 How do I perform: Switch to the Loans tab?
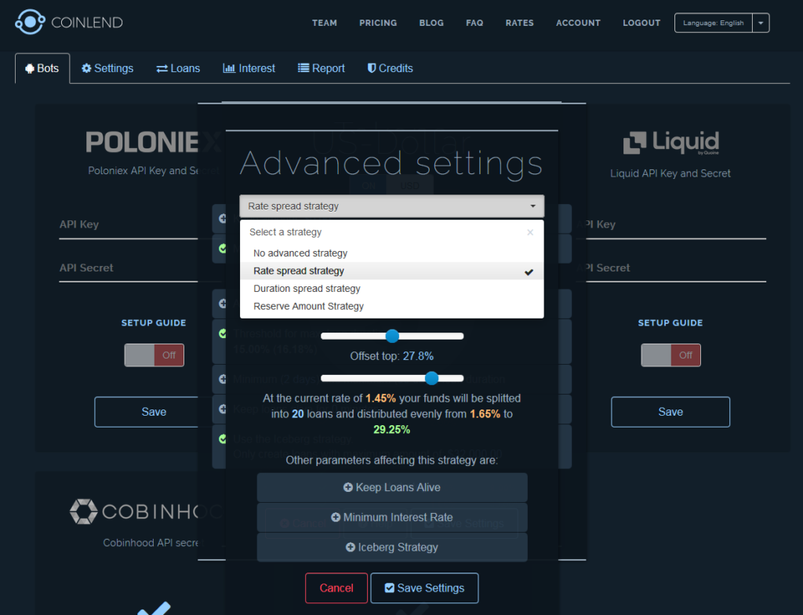click(178, 68)
